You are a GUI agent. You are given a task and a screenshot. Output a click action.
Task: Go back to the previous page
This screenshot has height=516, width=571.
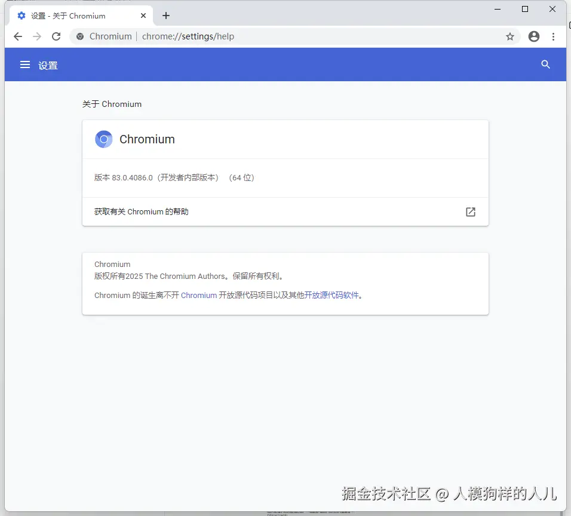(x=18, y=36)
